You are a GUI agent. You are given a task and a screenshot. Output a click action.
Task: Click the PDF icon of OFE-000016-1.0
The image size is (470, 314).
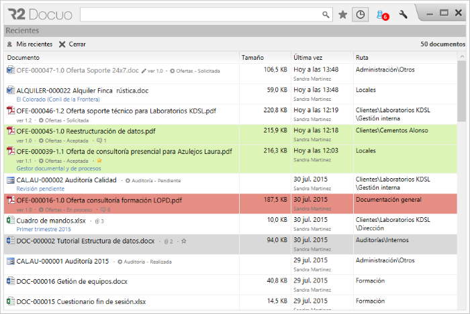coord(11,200)
